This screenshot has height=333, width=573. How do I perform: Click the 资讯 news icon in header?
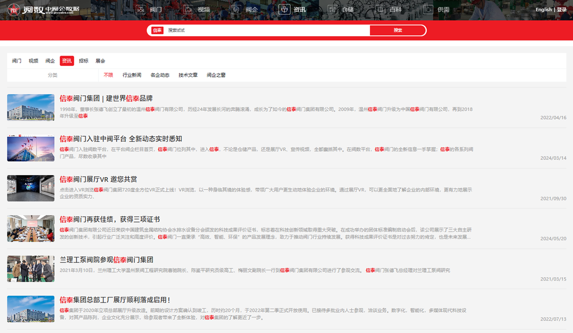(284, 9)
